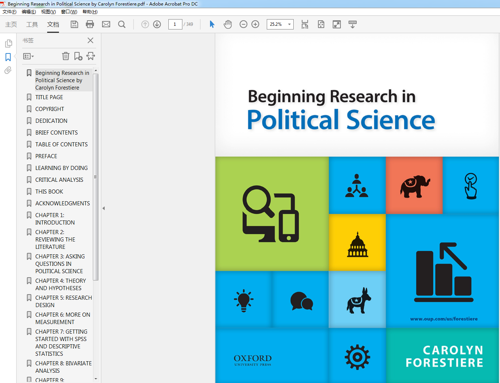500x383 pixels.
Task: Click the Fit one full page icon
Action: pyautogui.click(x=321, y=24)
